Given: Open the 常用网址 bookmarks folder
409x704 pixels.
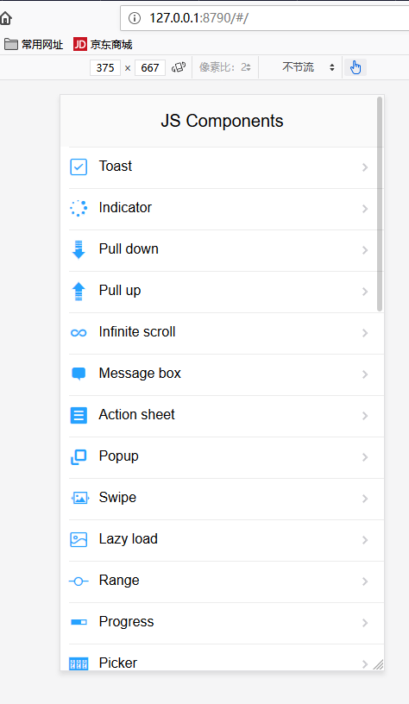Looking at the screenshot, I should pyautogui.click(x=34, y=45).
